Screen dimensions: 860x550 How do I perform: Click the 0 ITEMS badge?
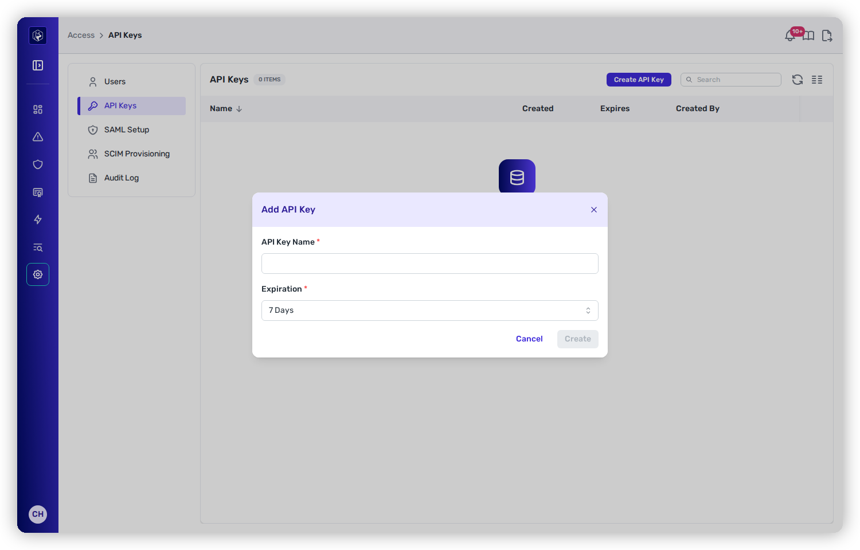coord(269,80)
